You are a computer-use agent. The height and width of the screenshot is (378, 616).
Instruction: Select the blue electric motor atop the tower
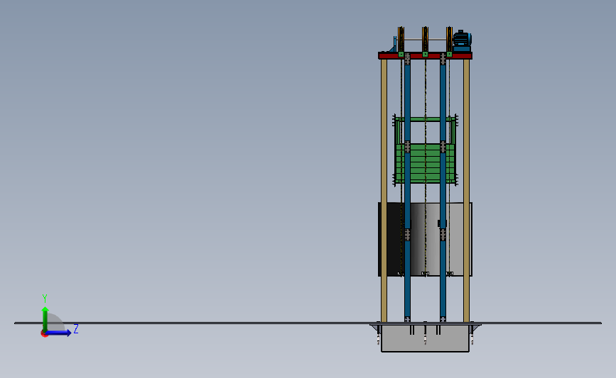[x=462, y=40]
